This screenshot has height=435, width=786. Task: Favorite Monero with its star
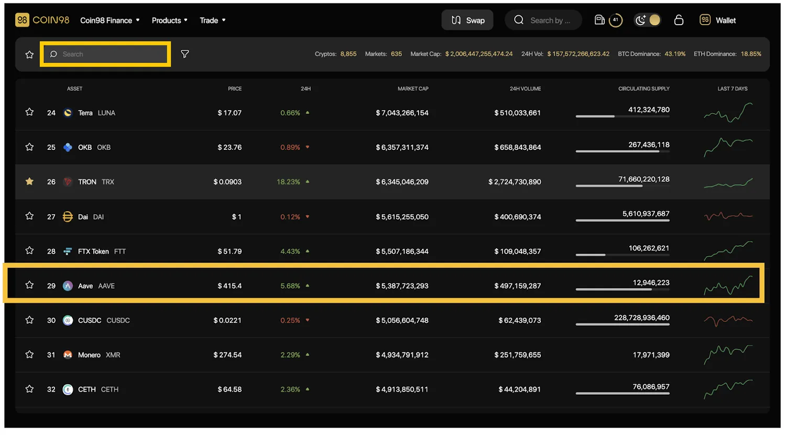pyautogui.click(x=29, y=354)
